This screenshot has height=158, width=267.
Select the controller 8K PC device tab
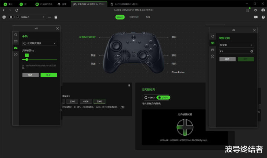[89, 4]
